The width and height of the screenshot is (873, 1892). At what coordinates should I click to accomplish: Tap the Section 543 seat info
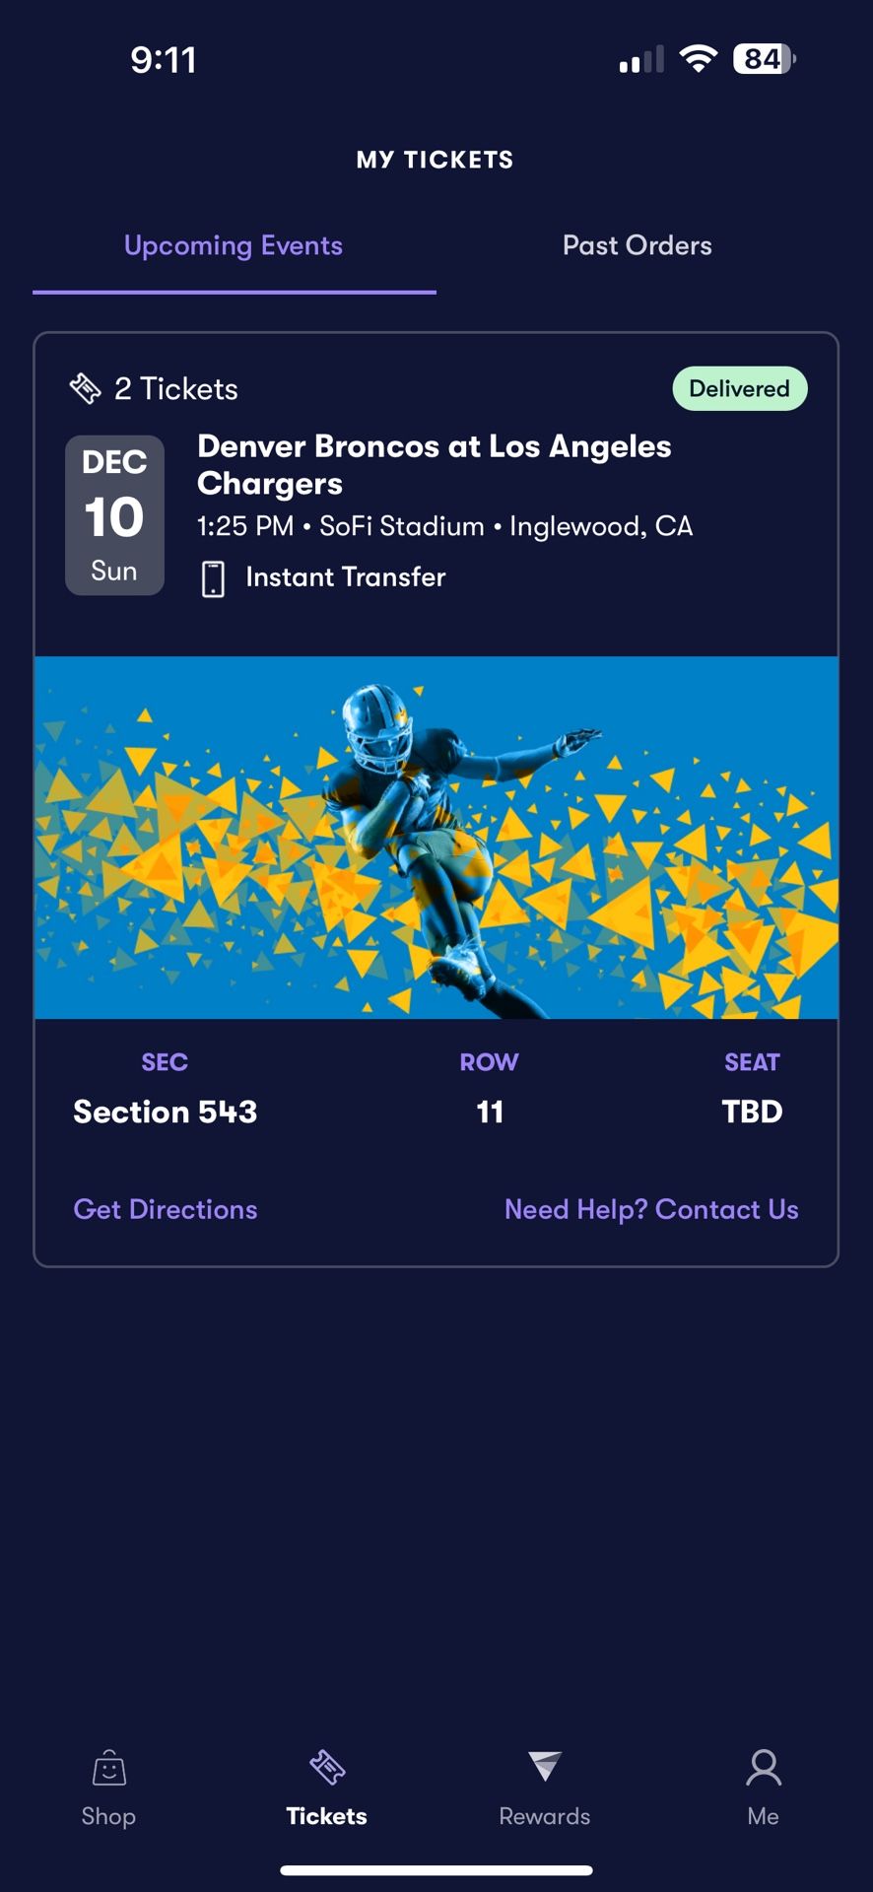166,1112
